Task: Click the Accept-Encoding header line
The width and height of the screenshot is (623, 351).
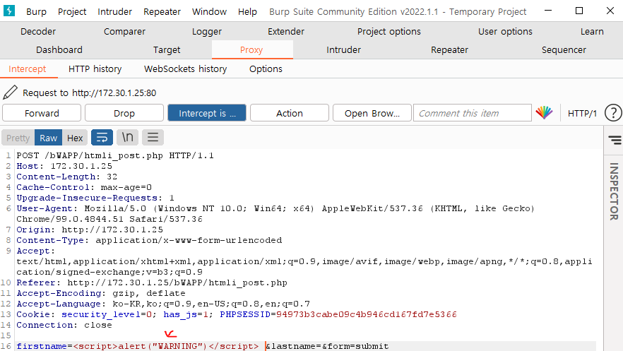Action: tap(101, 293)
